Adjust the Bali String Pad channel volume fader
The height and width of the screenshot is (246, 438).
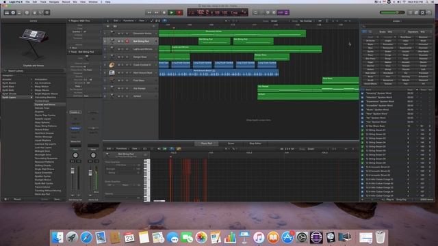(73, 171)
